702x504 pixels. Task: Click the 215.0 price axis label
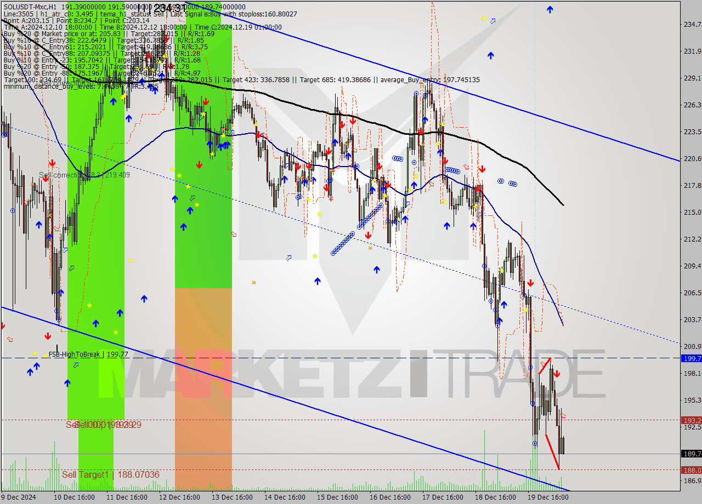tap(692, 213)
